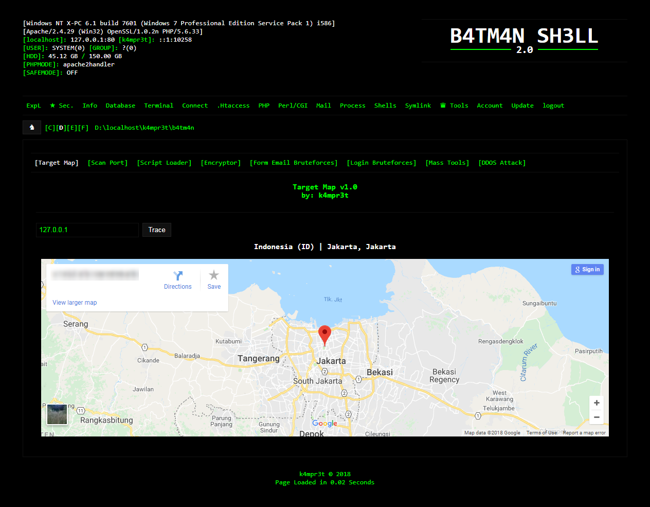Click the Google Sign in button

[x=587, y=270]
